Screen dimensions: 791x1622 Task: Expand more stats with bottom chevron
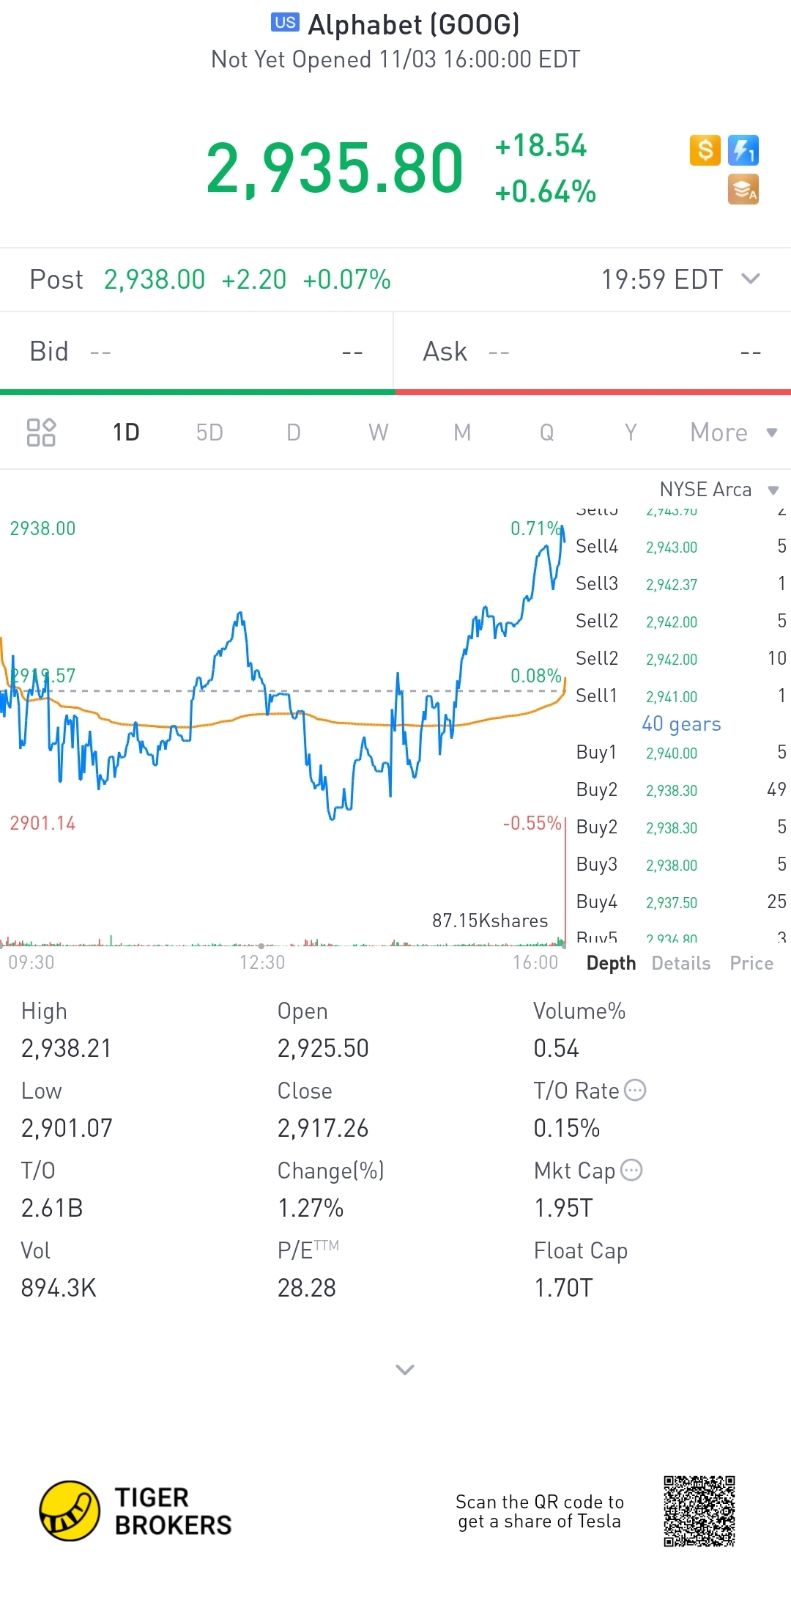coord(405,1369)
